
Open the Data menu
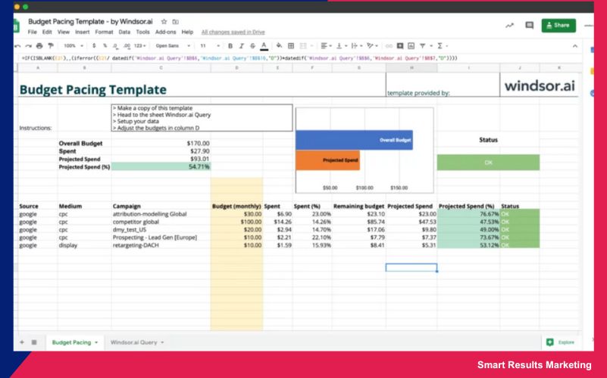(x=124, y=32)
